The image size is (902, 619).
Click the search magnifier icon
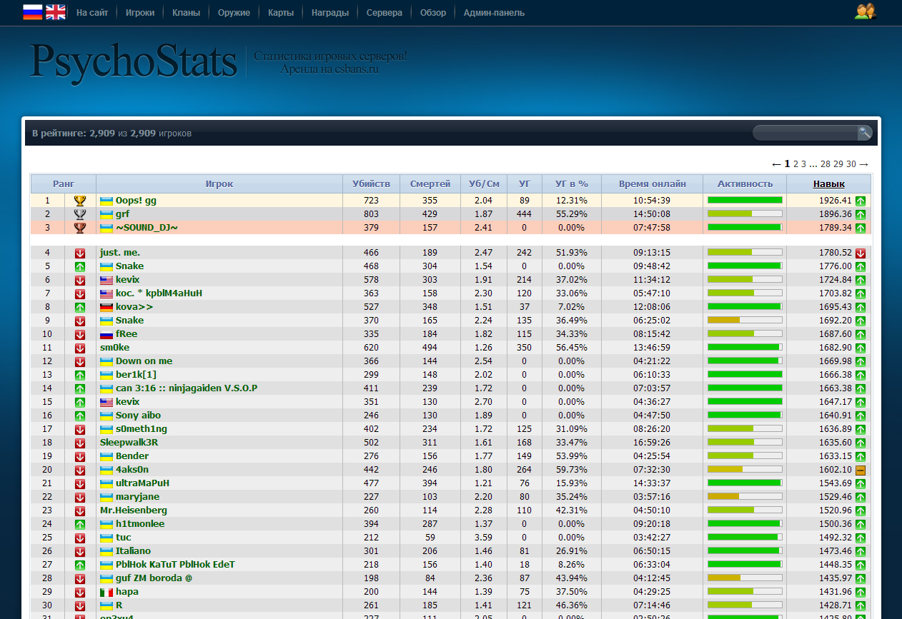[864, 133]
